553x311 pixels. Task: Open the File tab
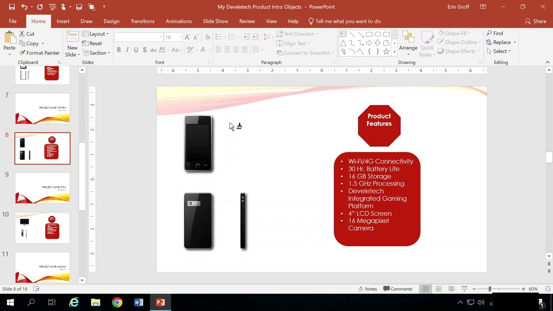click(13, 21)
